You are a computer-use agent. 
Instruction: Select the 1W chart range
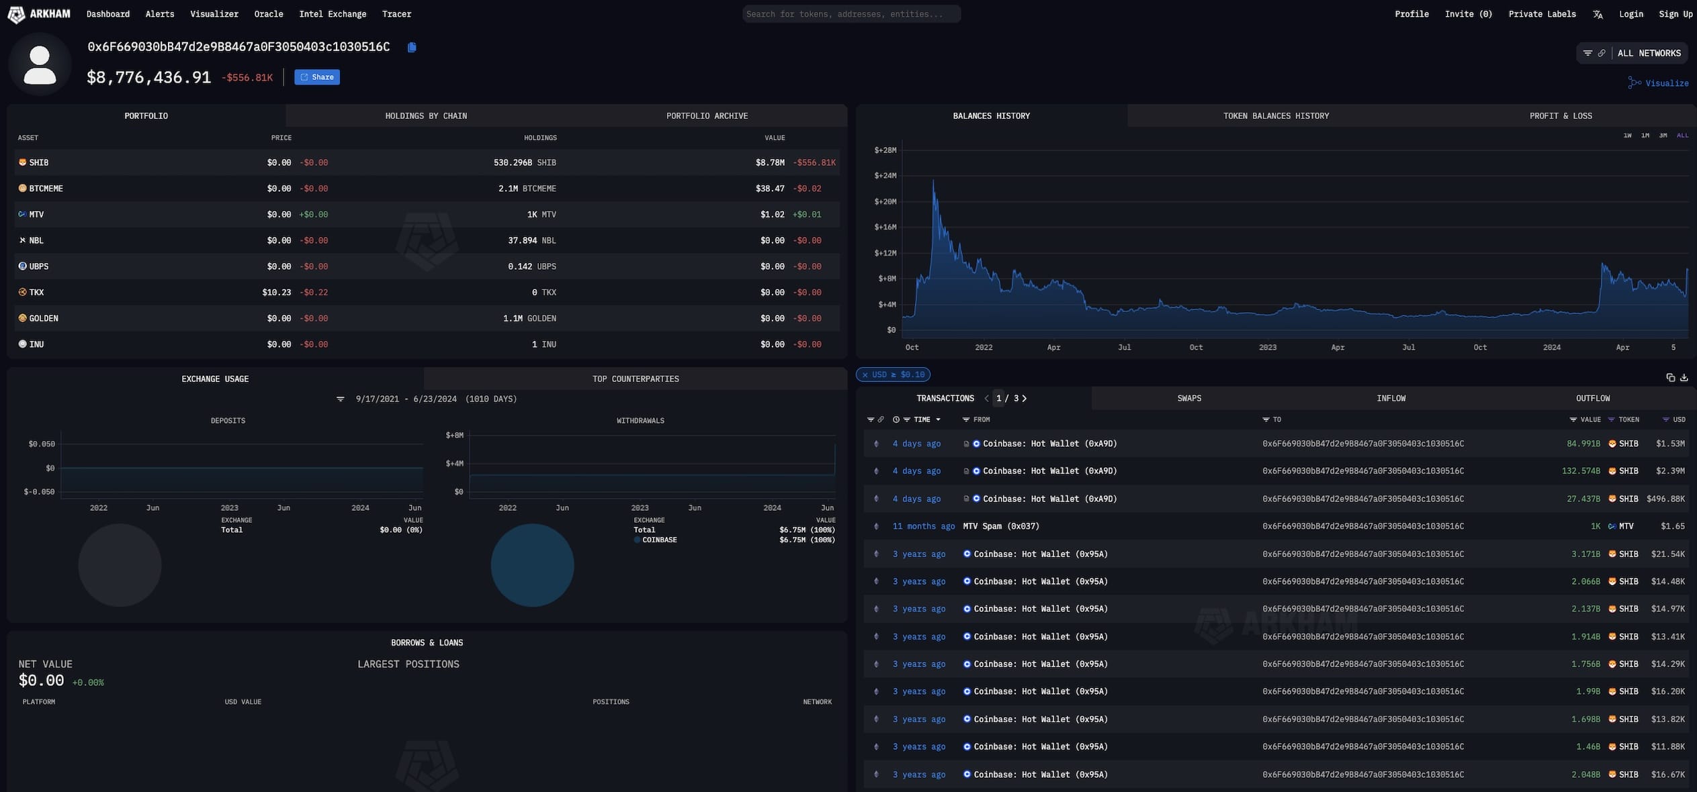pyautogui.click(x=1627, y=136)
